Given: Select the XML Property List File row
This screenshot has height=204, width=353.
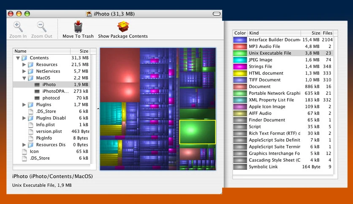Looking at the screenshot, I should click(283, 100).
